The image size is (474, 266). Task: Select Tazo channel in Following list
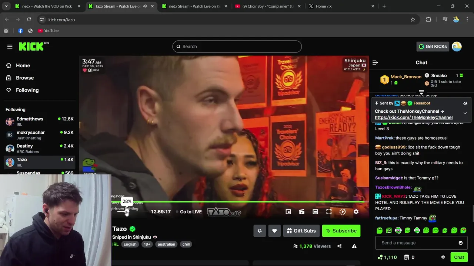[40, 162]
